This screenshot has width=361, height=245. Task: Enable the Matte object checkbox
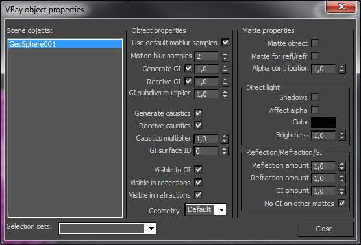315,43
